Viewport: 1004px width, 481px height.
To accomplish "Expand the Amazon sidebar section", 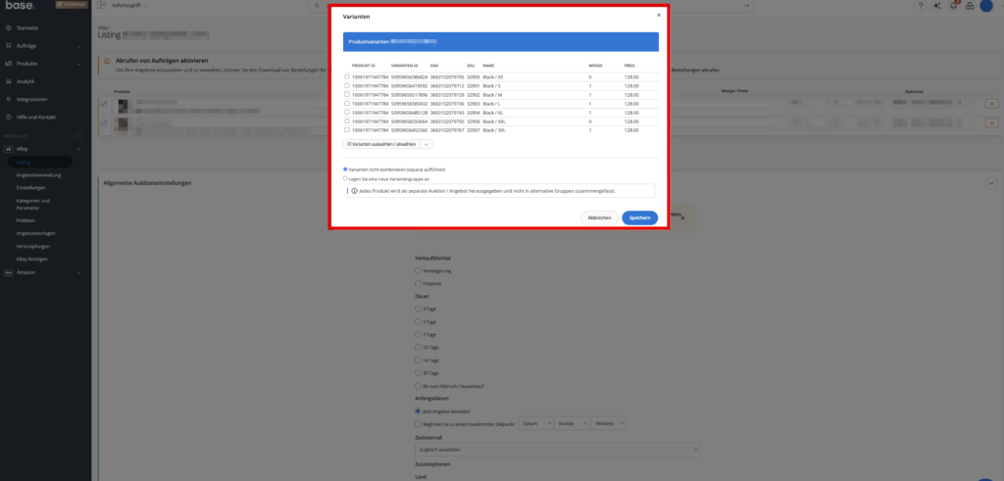I will click(x=78, y=272).
